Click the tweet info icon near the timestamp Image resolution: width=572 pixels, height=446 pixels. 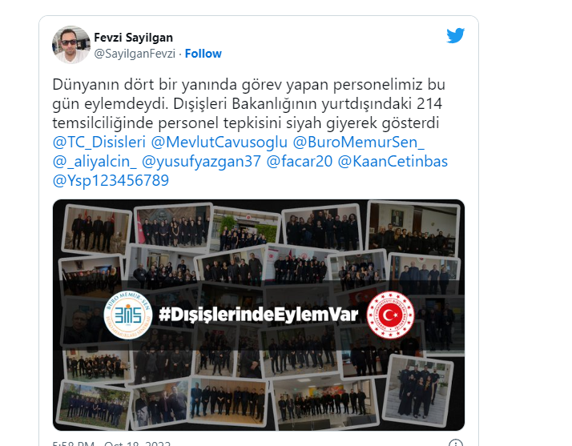coord(456,443)
